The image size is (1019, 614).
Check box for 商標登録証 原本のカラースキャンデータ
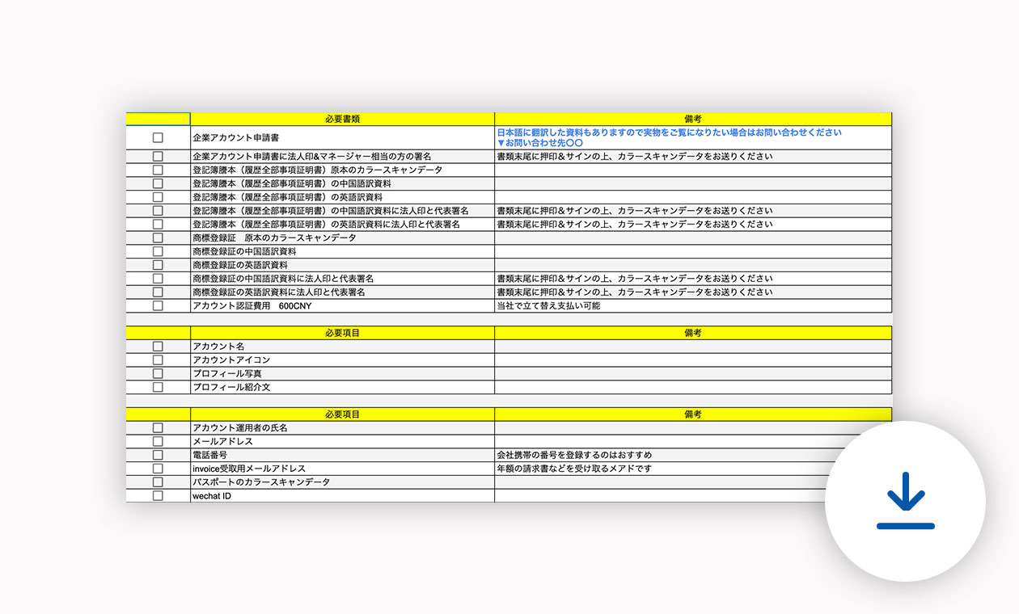pos(158,238)
